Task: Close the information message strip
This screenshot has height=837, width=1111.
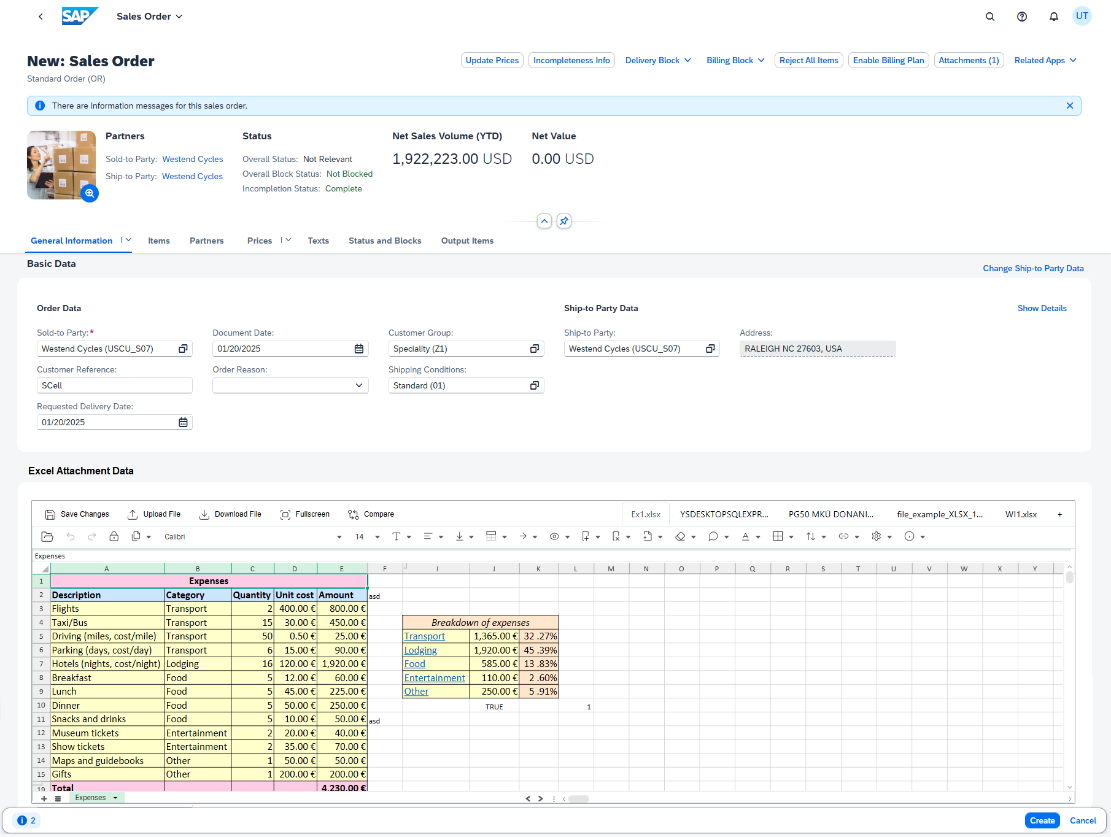Action: [x=1070, y=106]
